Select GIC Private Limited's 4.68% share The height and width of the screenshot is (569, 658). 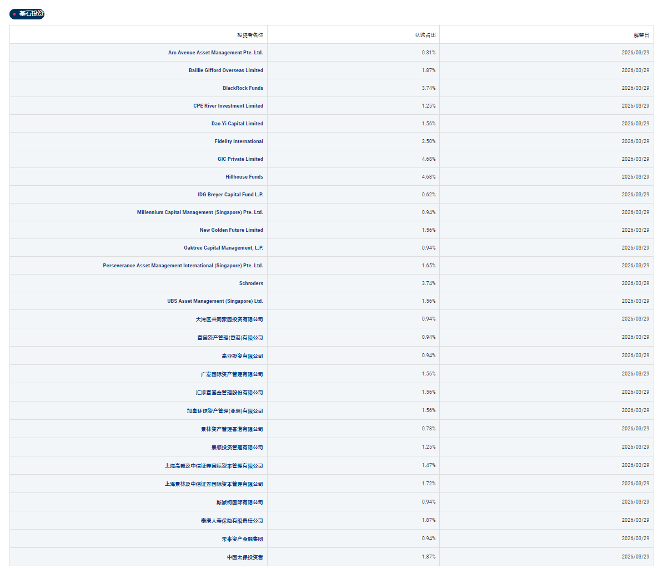pyautogui.click(x=429, y=159)
